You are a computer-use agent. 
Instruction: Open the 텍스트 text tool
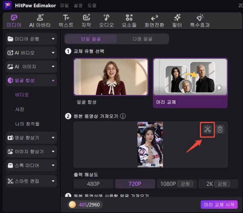click(x=66, y=21)
